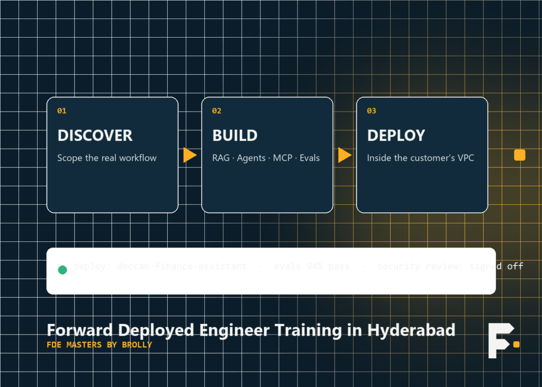This screenshot has height=387, width=542.
Task: Click the orange square after the Deploy card
Action: (520, 155)
